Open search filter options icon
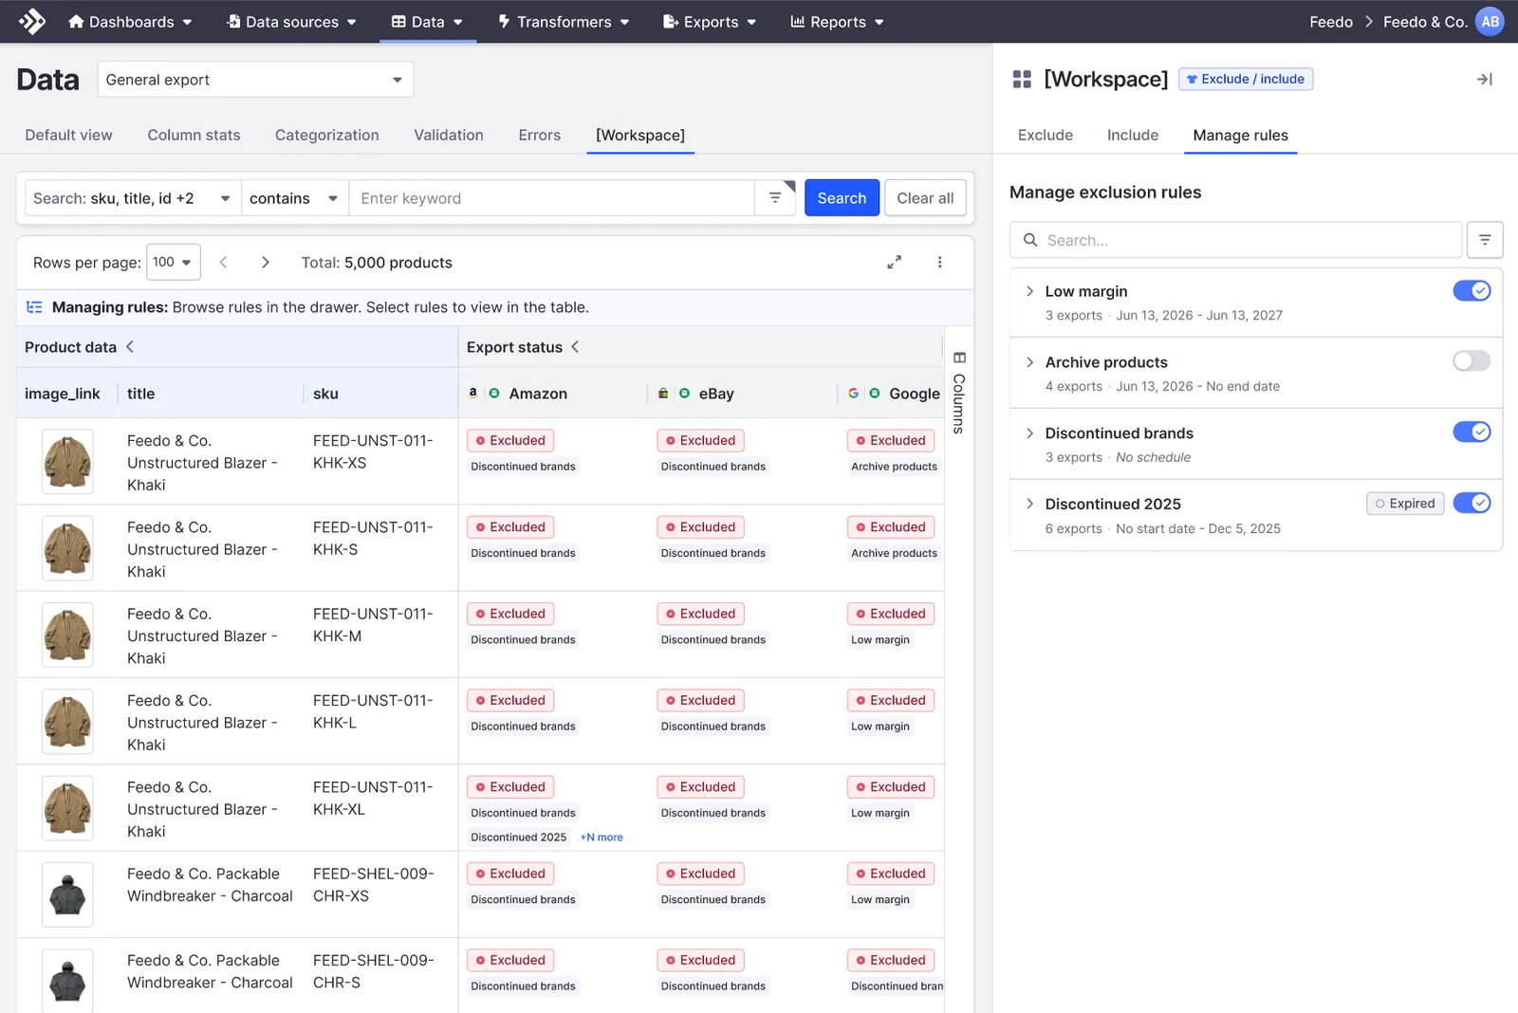This screenshot has width=1518, height=1013. click(775, 198)
